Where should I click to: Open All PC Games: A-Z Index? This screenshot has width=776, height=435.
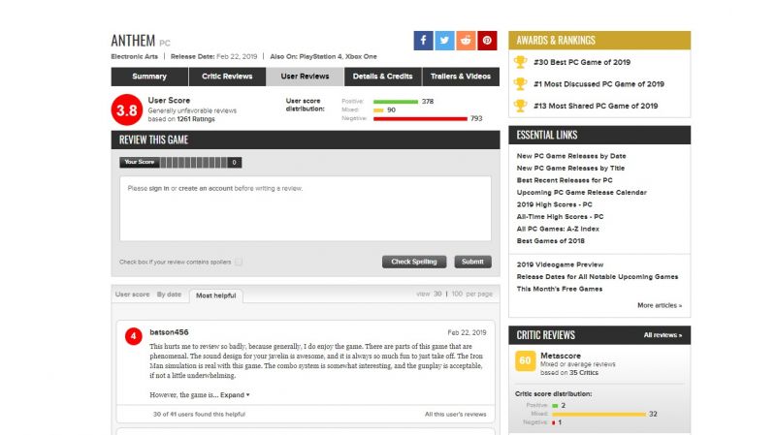(558, 229)
